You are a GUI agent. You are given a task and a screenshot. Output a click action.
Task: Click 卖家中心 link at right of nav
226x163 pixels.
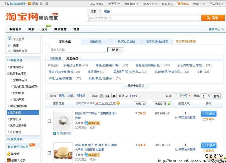[x=216, y=29]
